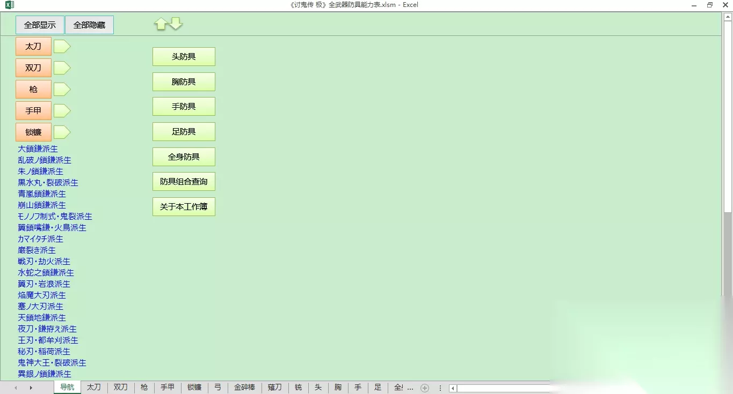Open the 足防具 armor button
Image resolution: width=733 pixels, height=394 pixels.
coord(184,131)
